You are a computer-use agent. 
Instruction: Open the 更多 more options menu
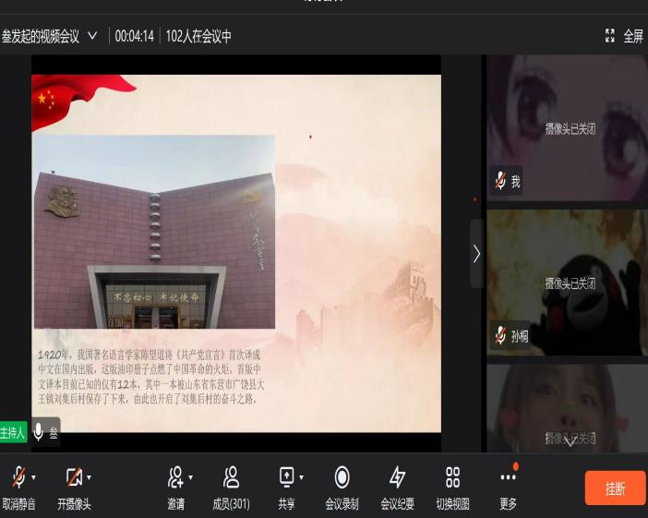tap(508, 477)
